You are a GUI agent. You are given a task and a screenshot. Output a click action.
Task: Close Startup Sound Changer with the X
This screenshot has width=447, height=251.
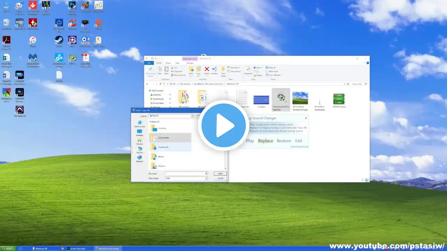(306, 118)
